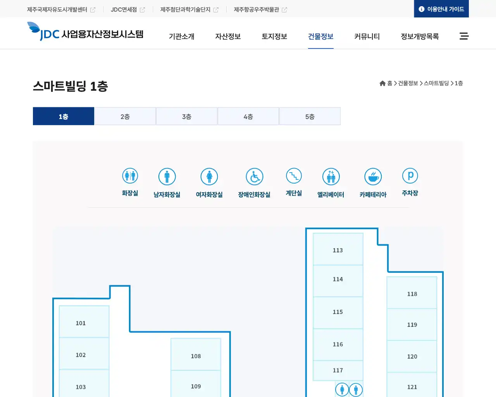Click the 여자화장실 women's restroom legend icon
This screenshot has width=496, height=397.
[x=209, y=176]
